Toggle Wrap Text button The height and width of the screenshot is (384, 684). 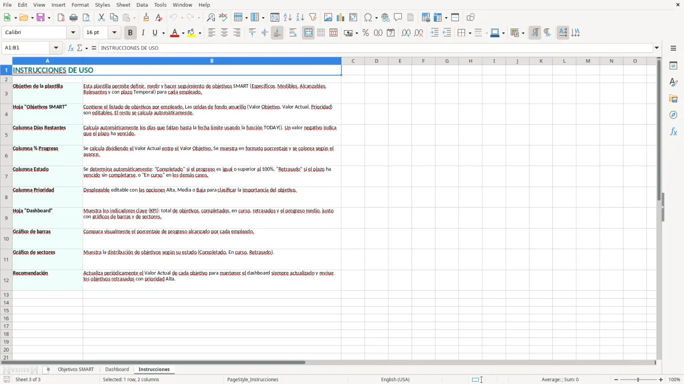[293, 33]
